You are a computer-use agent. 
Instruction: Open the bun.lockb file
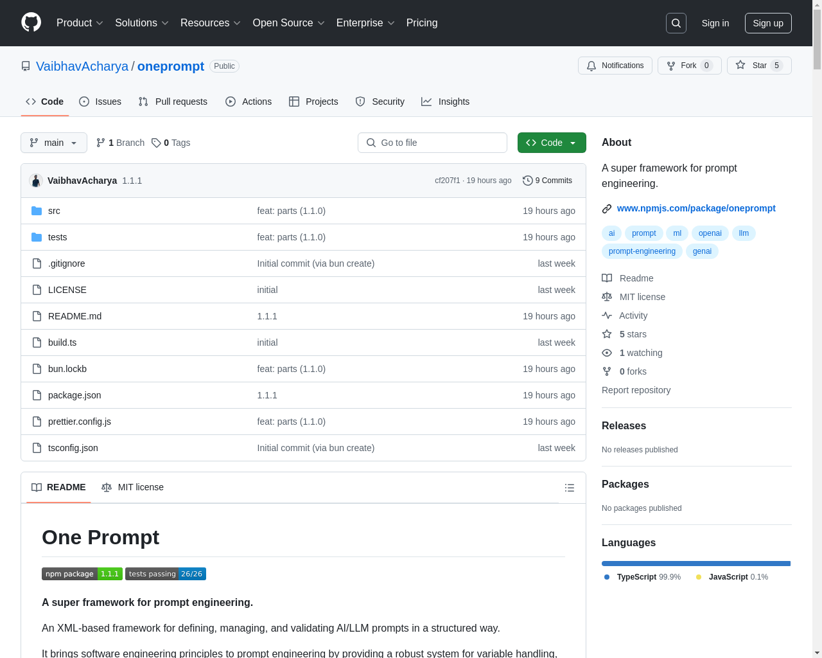coord(67,369)
